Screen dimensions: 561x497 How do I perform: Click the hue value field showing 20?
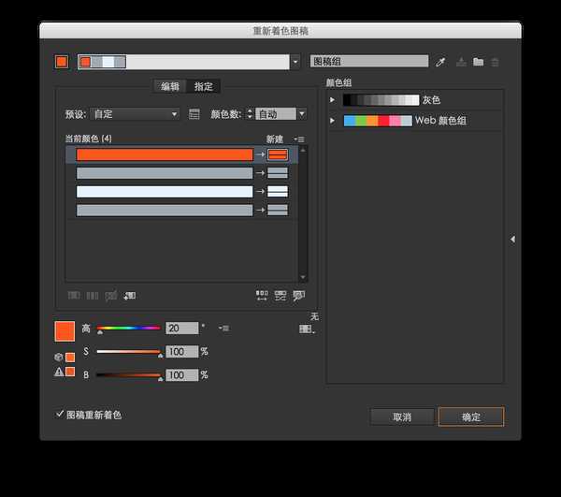click(x=181, y=328)
